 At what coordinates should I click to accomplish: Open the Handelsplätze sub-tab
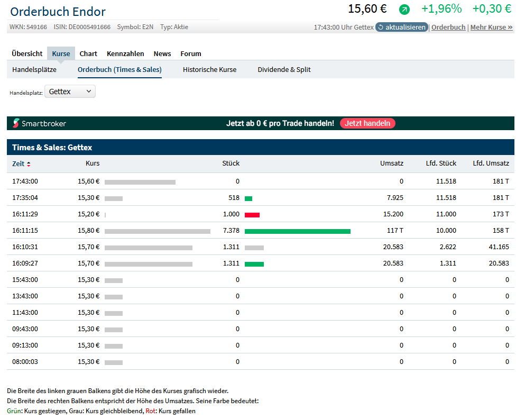coord(34,69)
